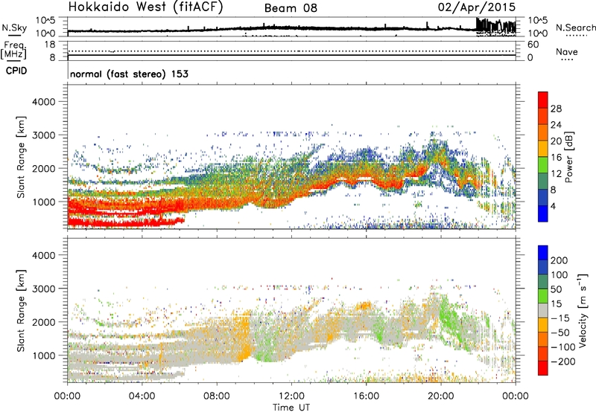Click the date '02/Apr/2015'
This screenshot has height=412, width=596.
click(x=477, y=7)
